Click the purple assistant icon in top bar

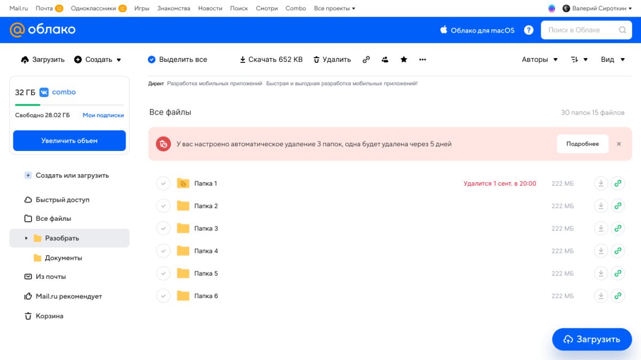coord(552,9)
